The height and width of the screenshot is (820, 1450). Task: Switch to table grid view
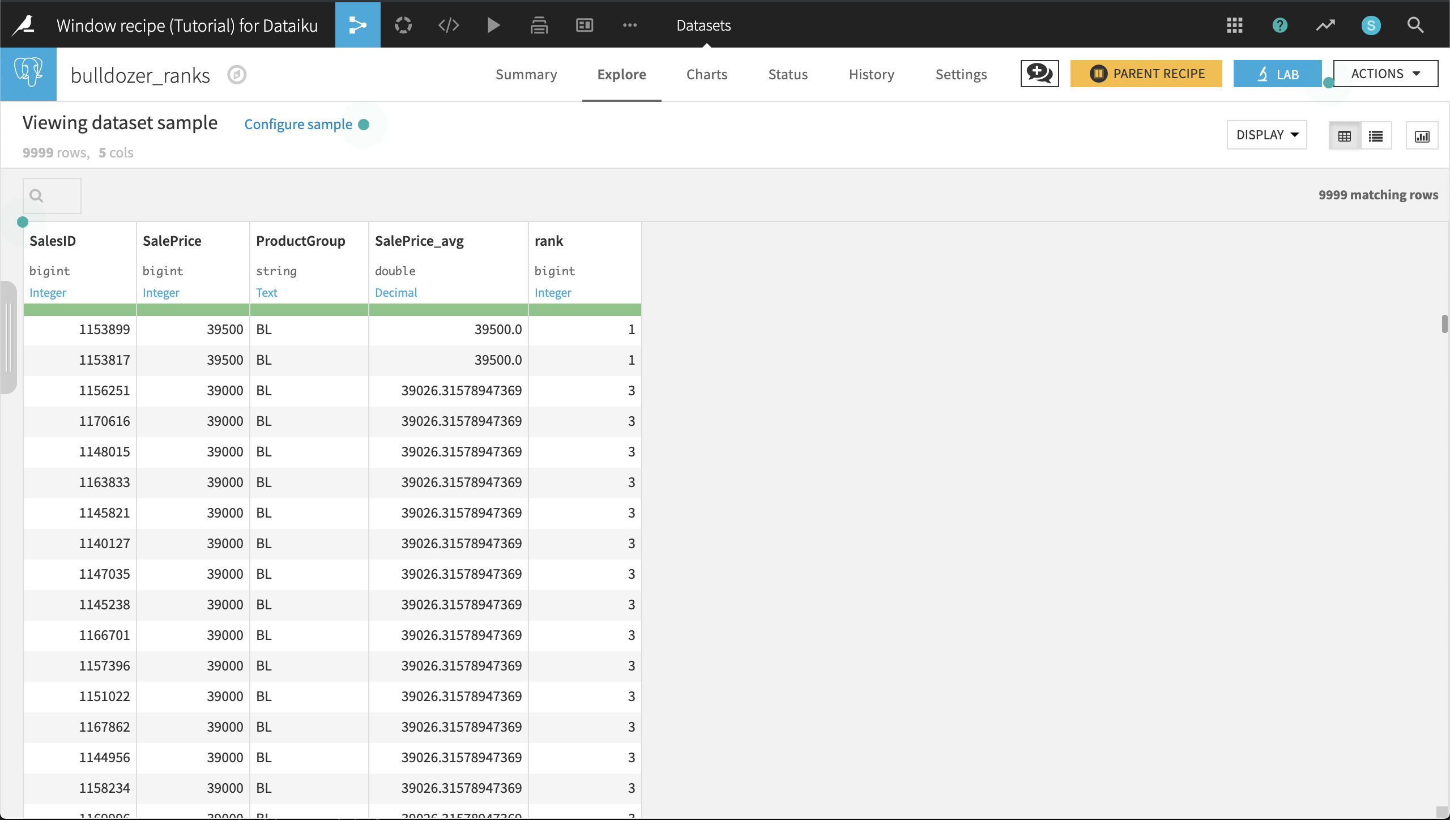pos(1344,136)
